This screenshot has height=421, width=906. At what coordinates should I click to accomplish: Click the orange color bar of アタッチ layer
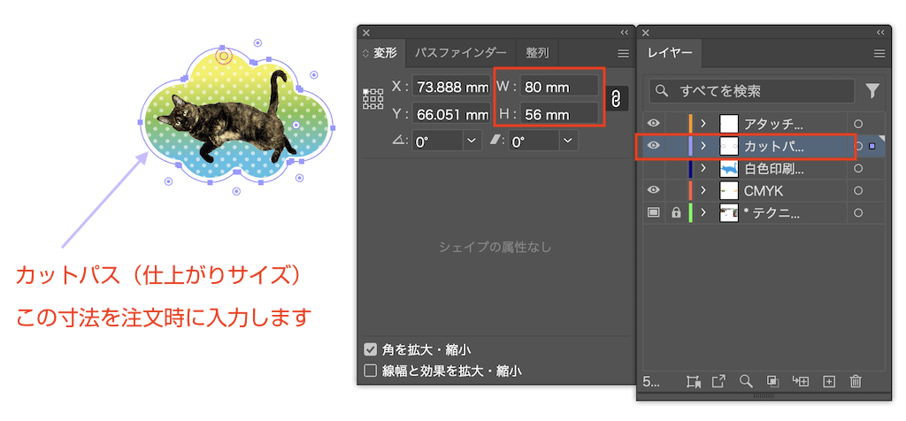690,124
